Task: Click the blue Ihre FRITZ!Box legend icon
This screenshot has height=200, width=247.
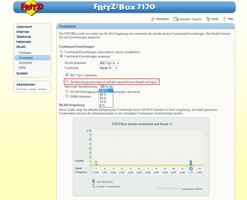Action: tap(94, 181)
